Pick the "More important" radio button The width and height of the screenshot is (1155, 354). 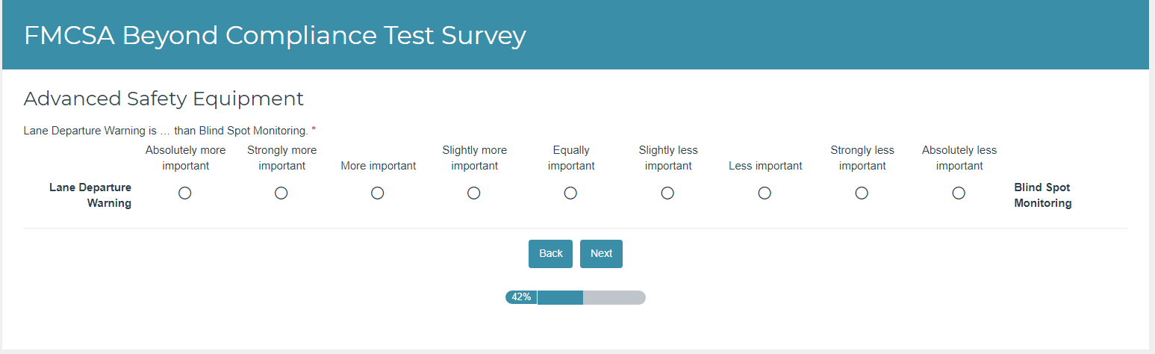[378, 193]
